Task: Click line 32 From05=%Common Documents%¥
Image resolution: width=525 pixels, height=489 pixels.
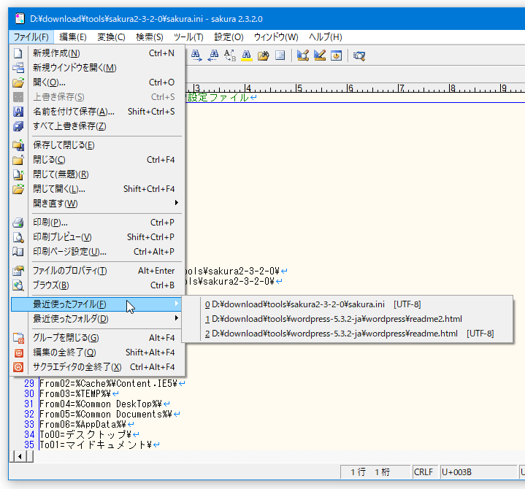Action: pyautogui.click(x=106, y=415)
